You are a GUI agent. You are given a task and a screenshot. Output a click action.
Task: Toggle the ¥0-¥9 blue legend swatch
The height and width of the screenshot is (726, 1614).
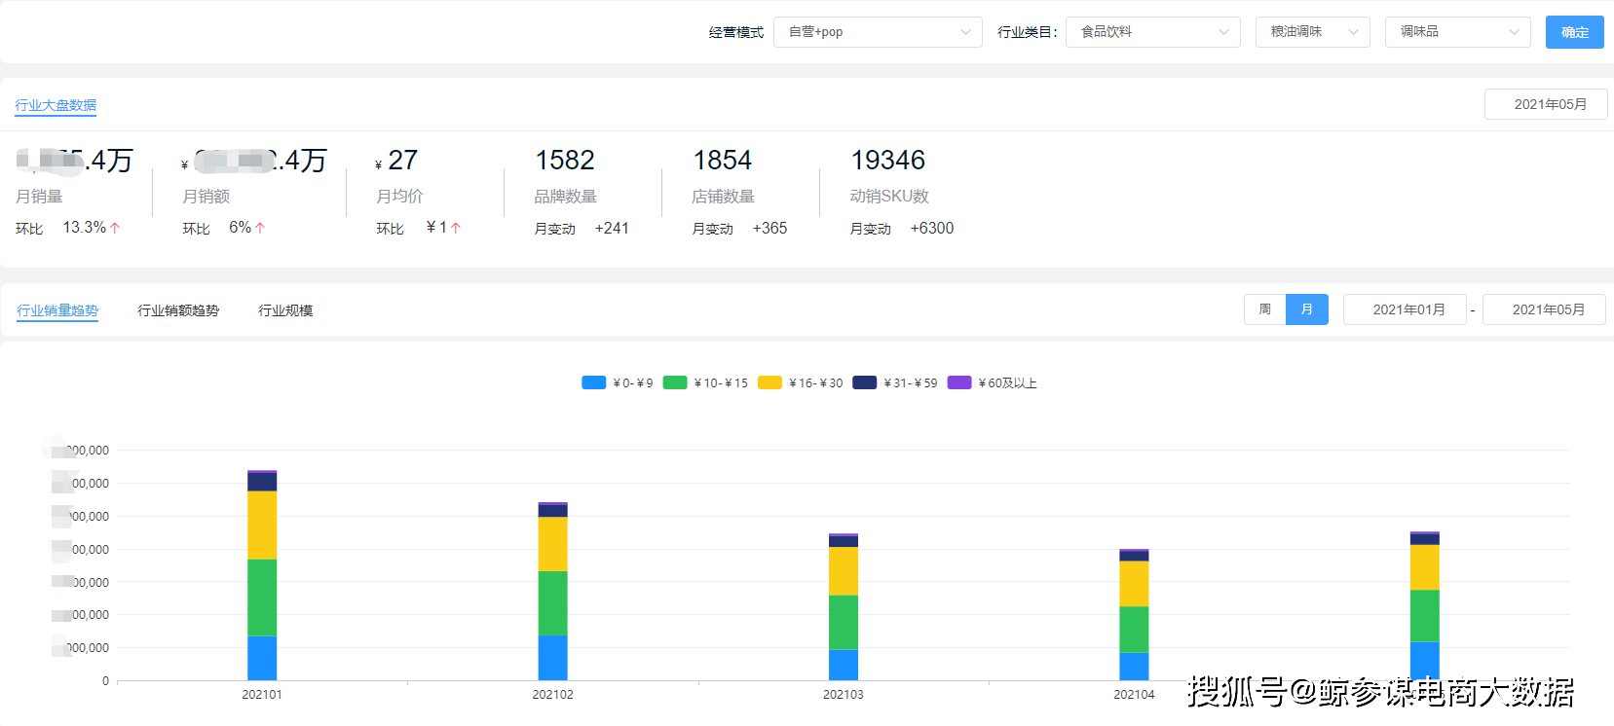594,382
